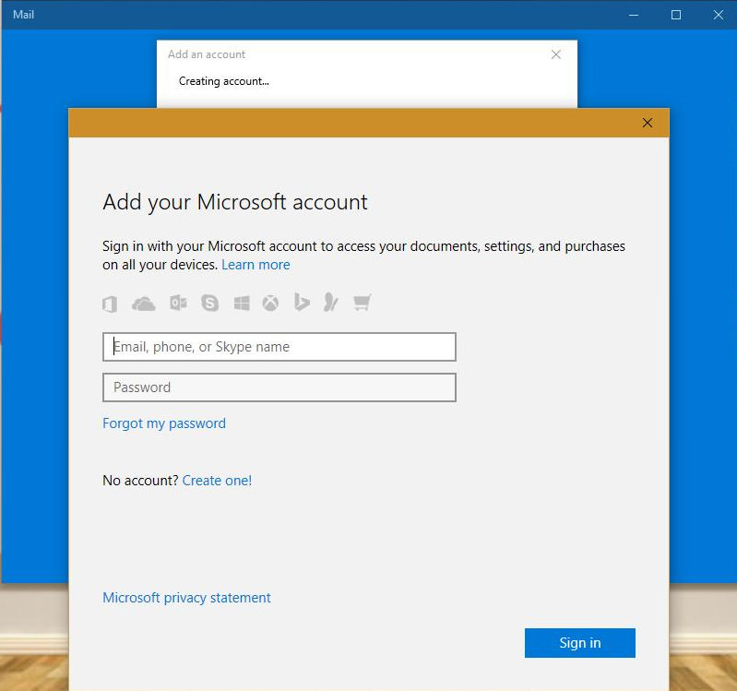The image size is (737, 691).
Task: Click the Outlook icon
Action: click(178, 303)
